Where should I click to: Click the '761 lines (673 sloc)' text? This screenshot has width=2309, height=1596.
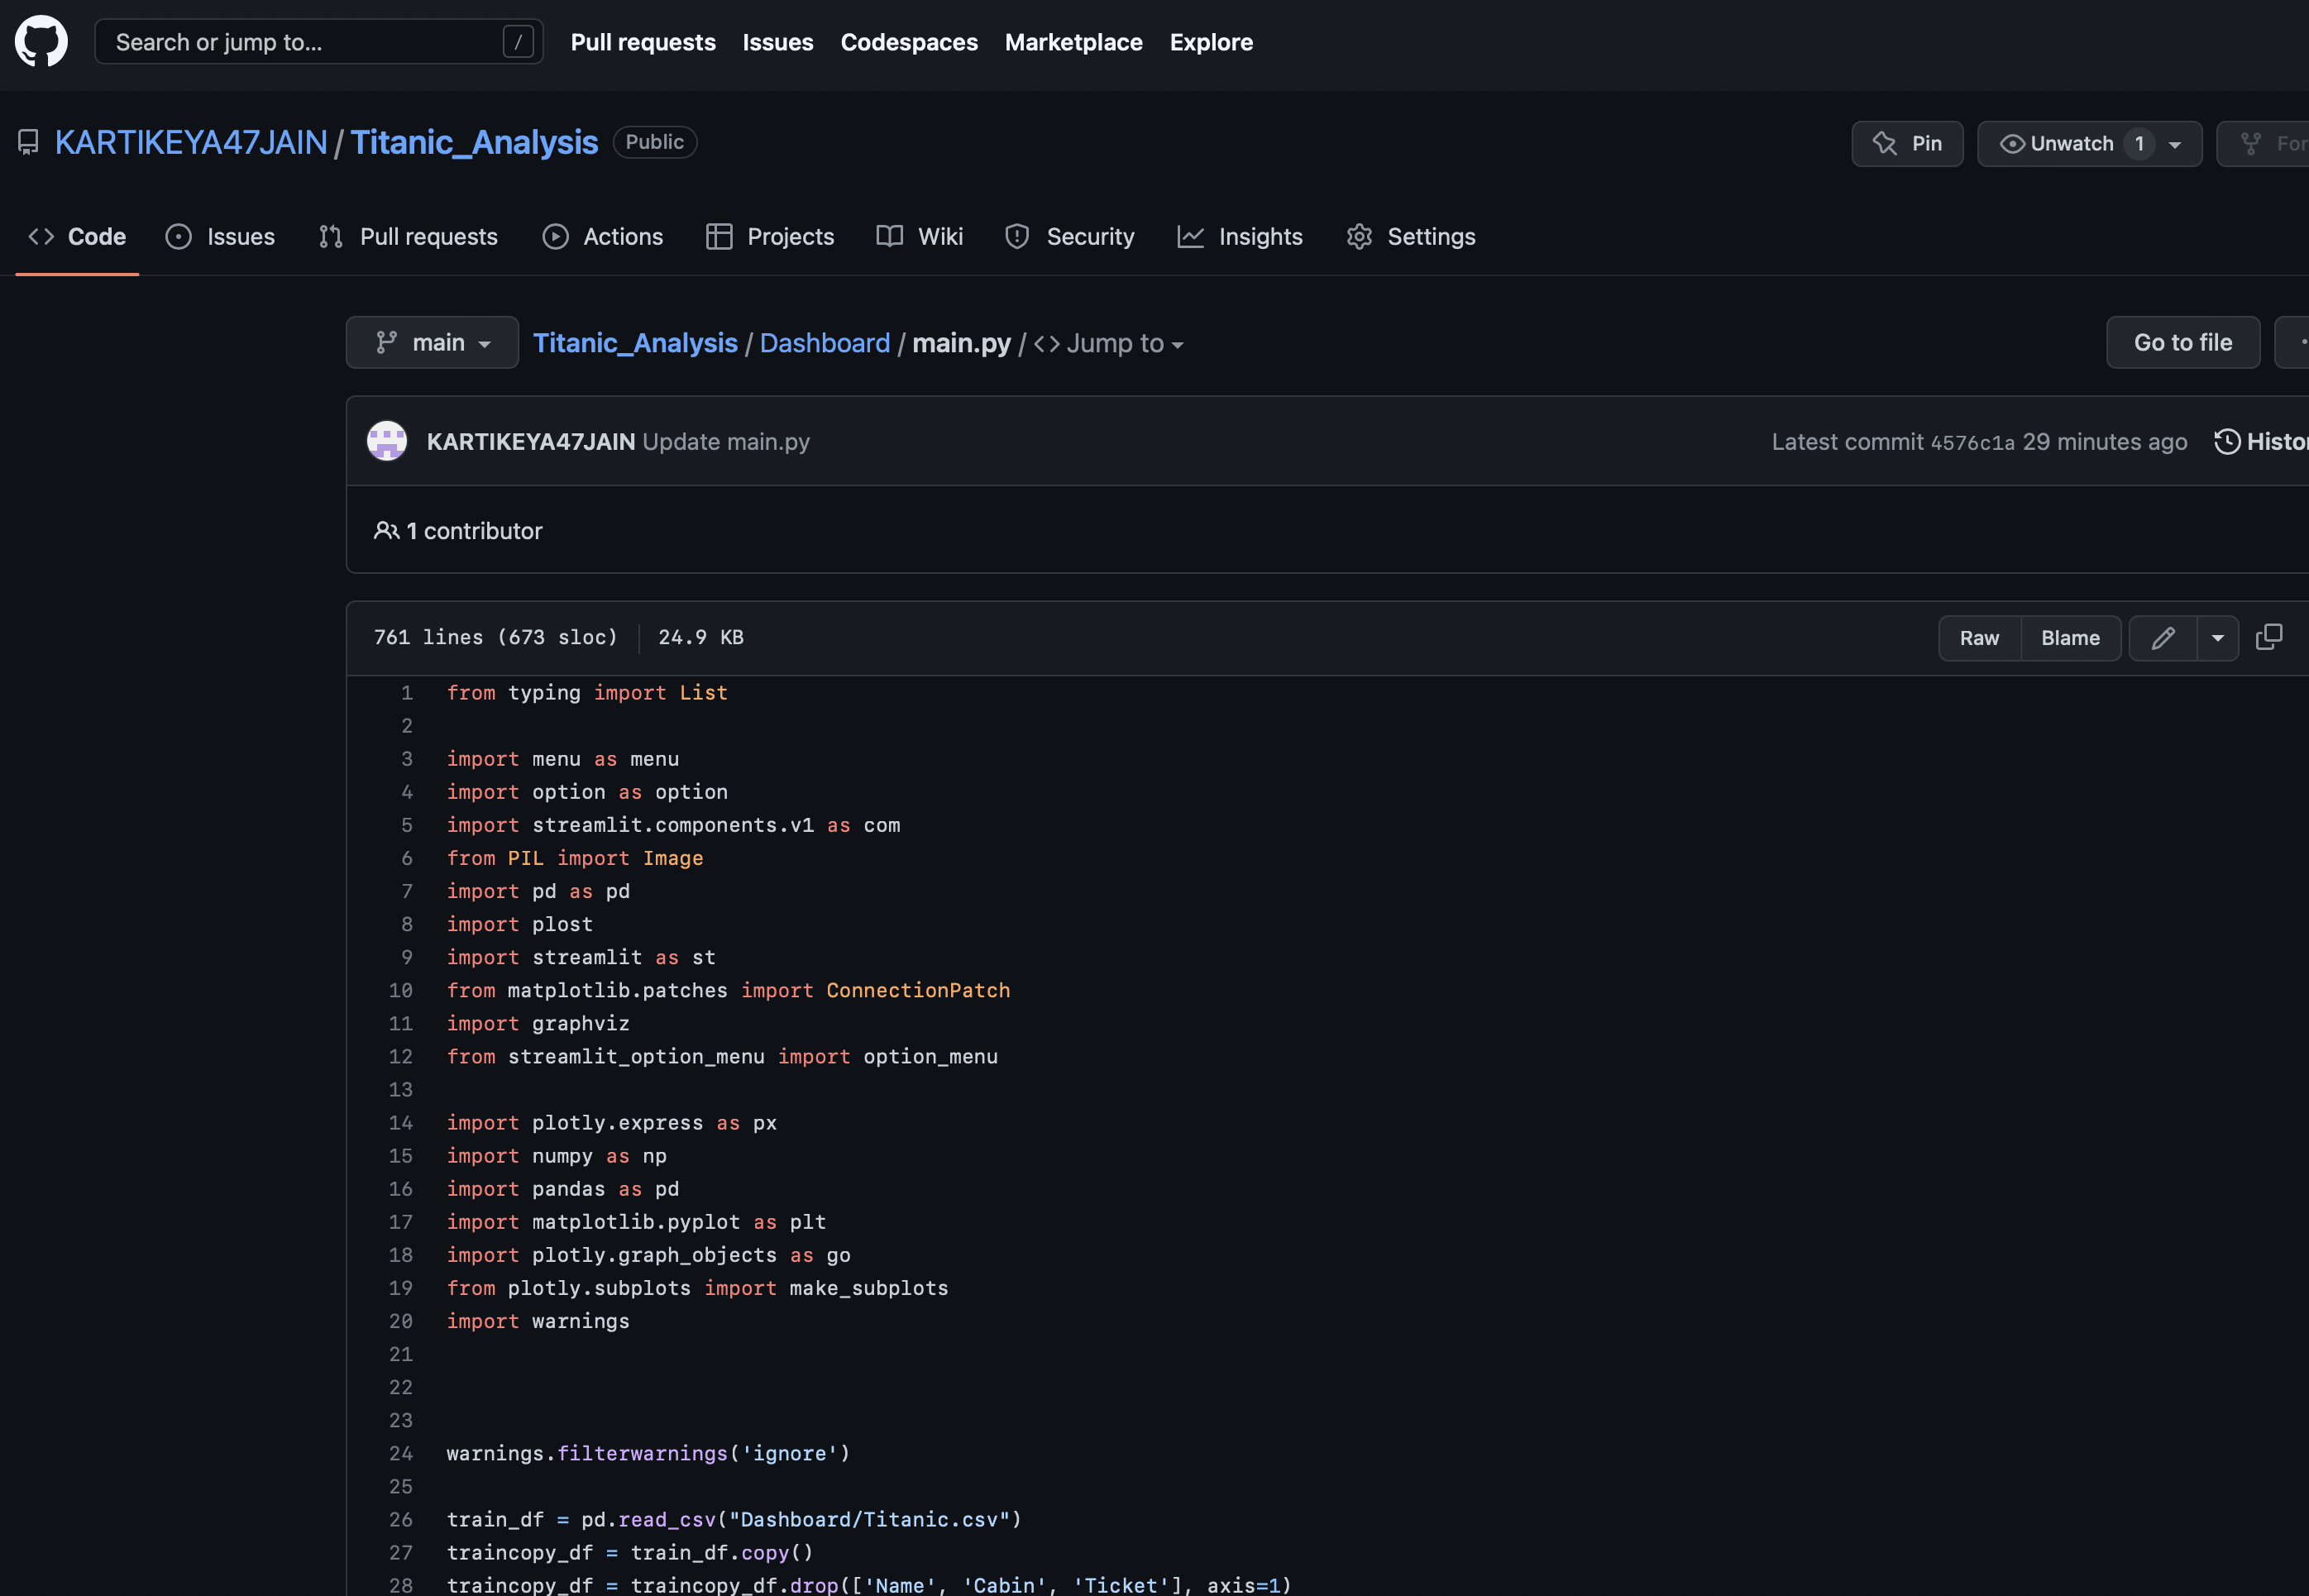[x=496, y=638]
